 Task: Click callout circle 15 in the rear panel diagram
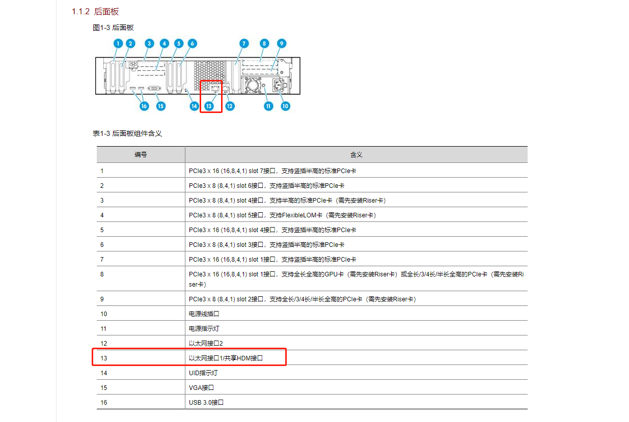pos(161,106)
